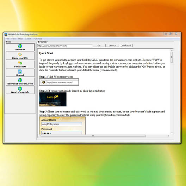Click the scroll up arrow

tap(172, 50)
